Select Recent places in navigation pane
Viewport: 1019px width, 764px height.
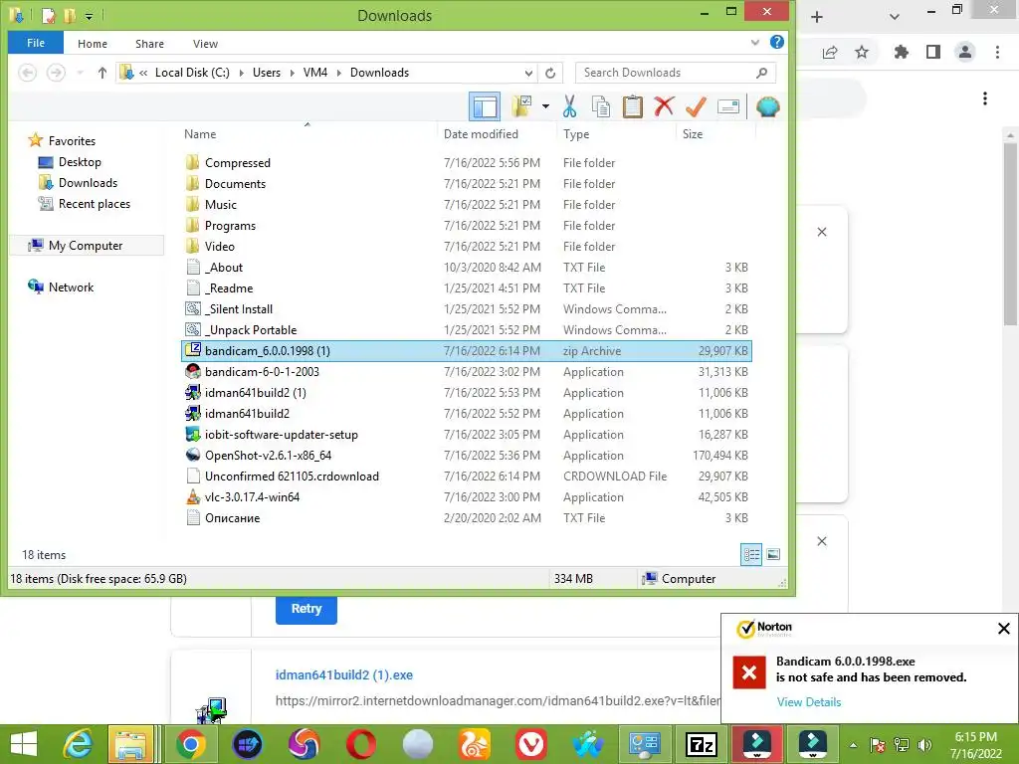[95, 203]
